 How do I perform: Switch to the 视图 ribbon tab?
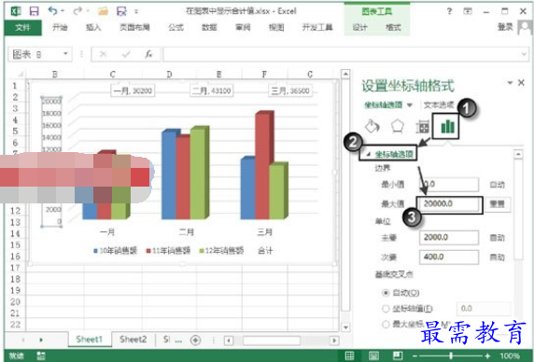tap(276, 27)
